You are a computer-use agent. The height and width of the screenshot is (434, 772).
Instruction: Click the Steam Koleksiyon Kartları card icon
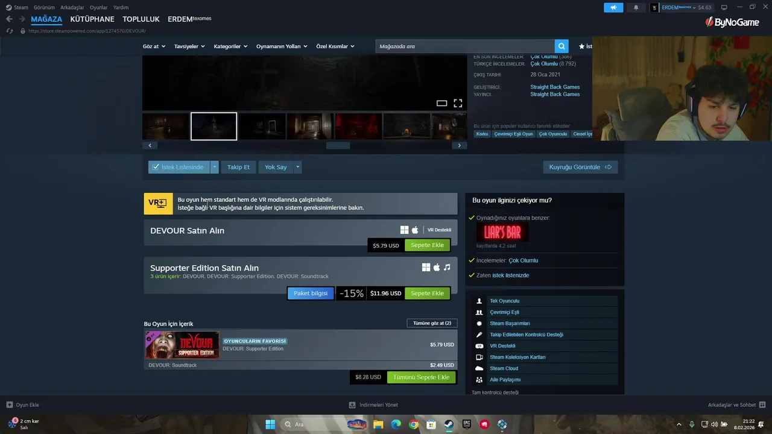click(x=479, y=357)
